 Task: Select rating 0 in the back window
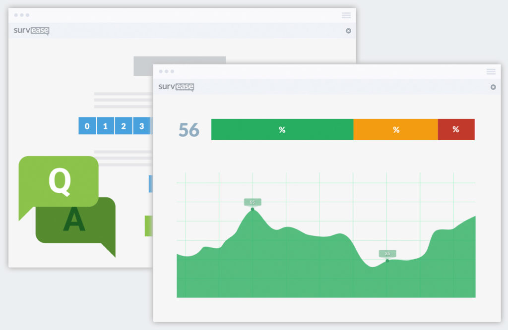[x=87, y=126]
